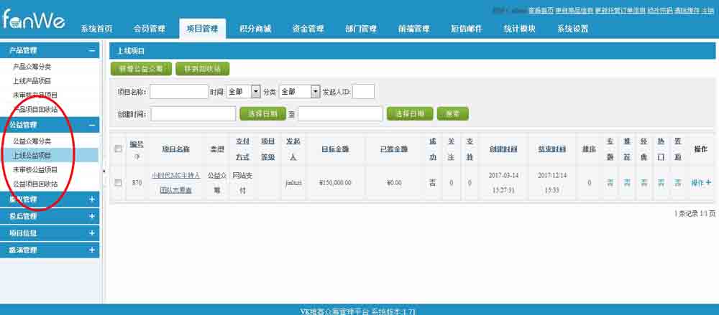Collapse the 公益管理 section minus icon
This screenshot has width=719, height=315.
pos(91,125)
